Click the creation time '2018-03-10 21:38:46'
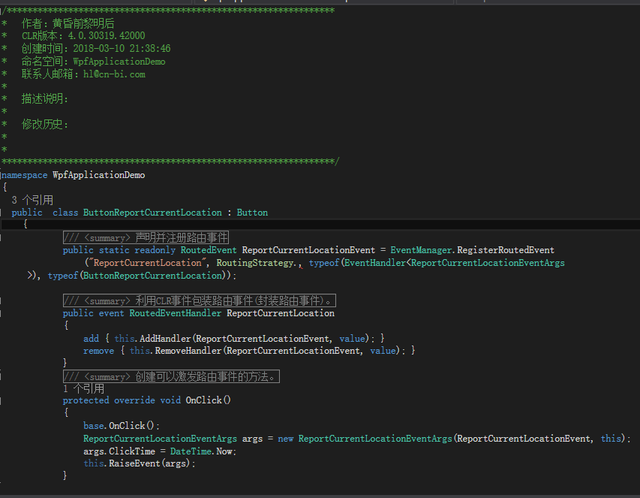This screenshot has height=498, width=640. pyautogui.click(x=122, y=49)
